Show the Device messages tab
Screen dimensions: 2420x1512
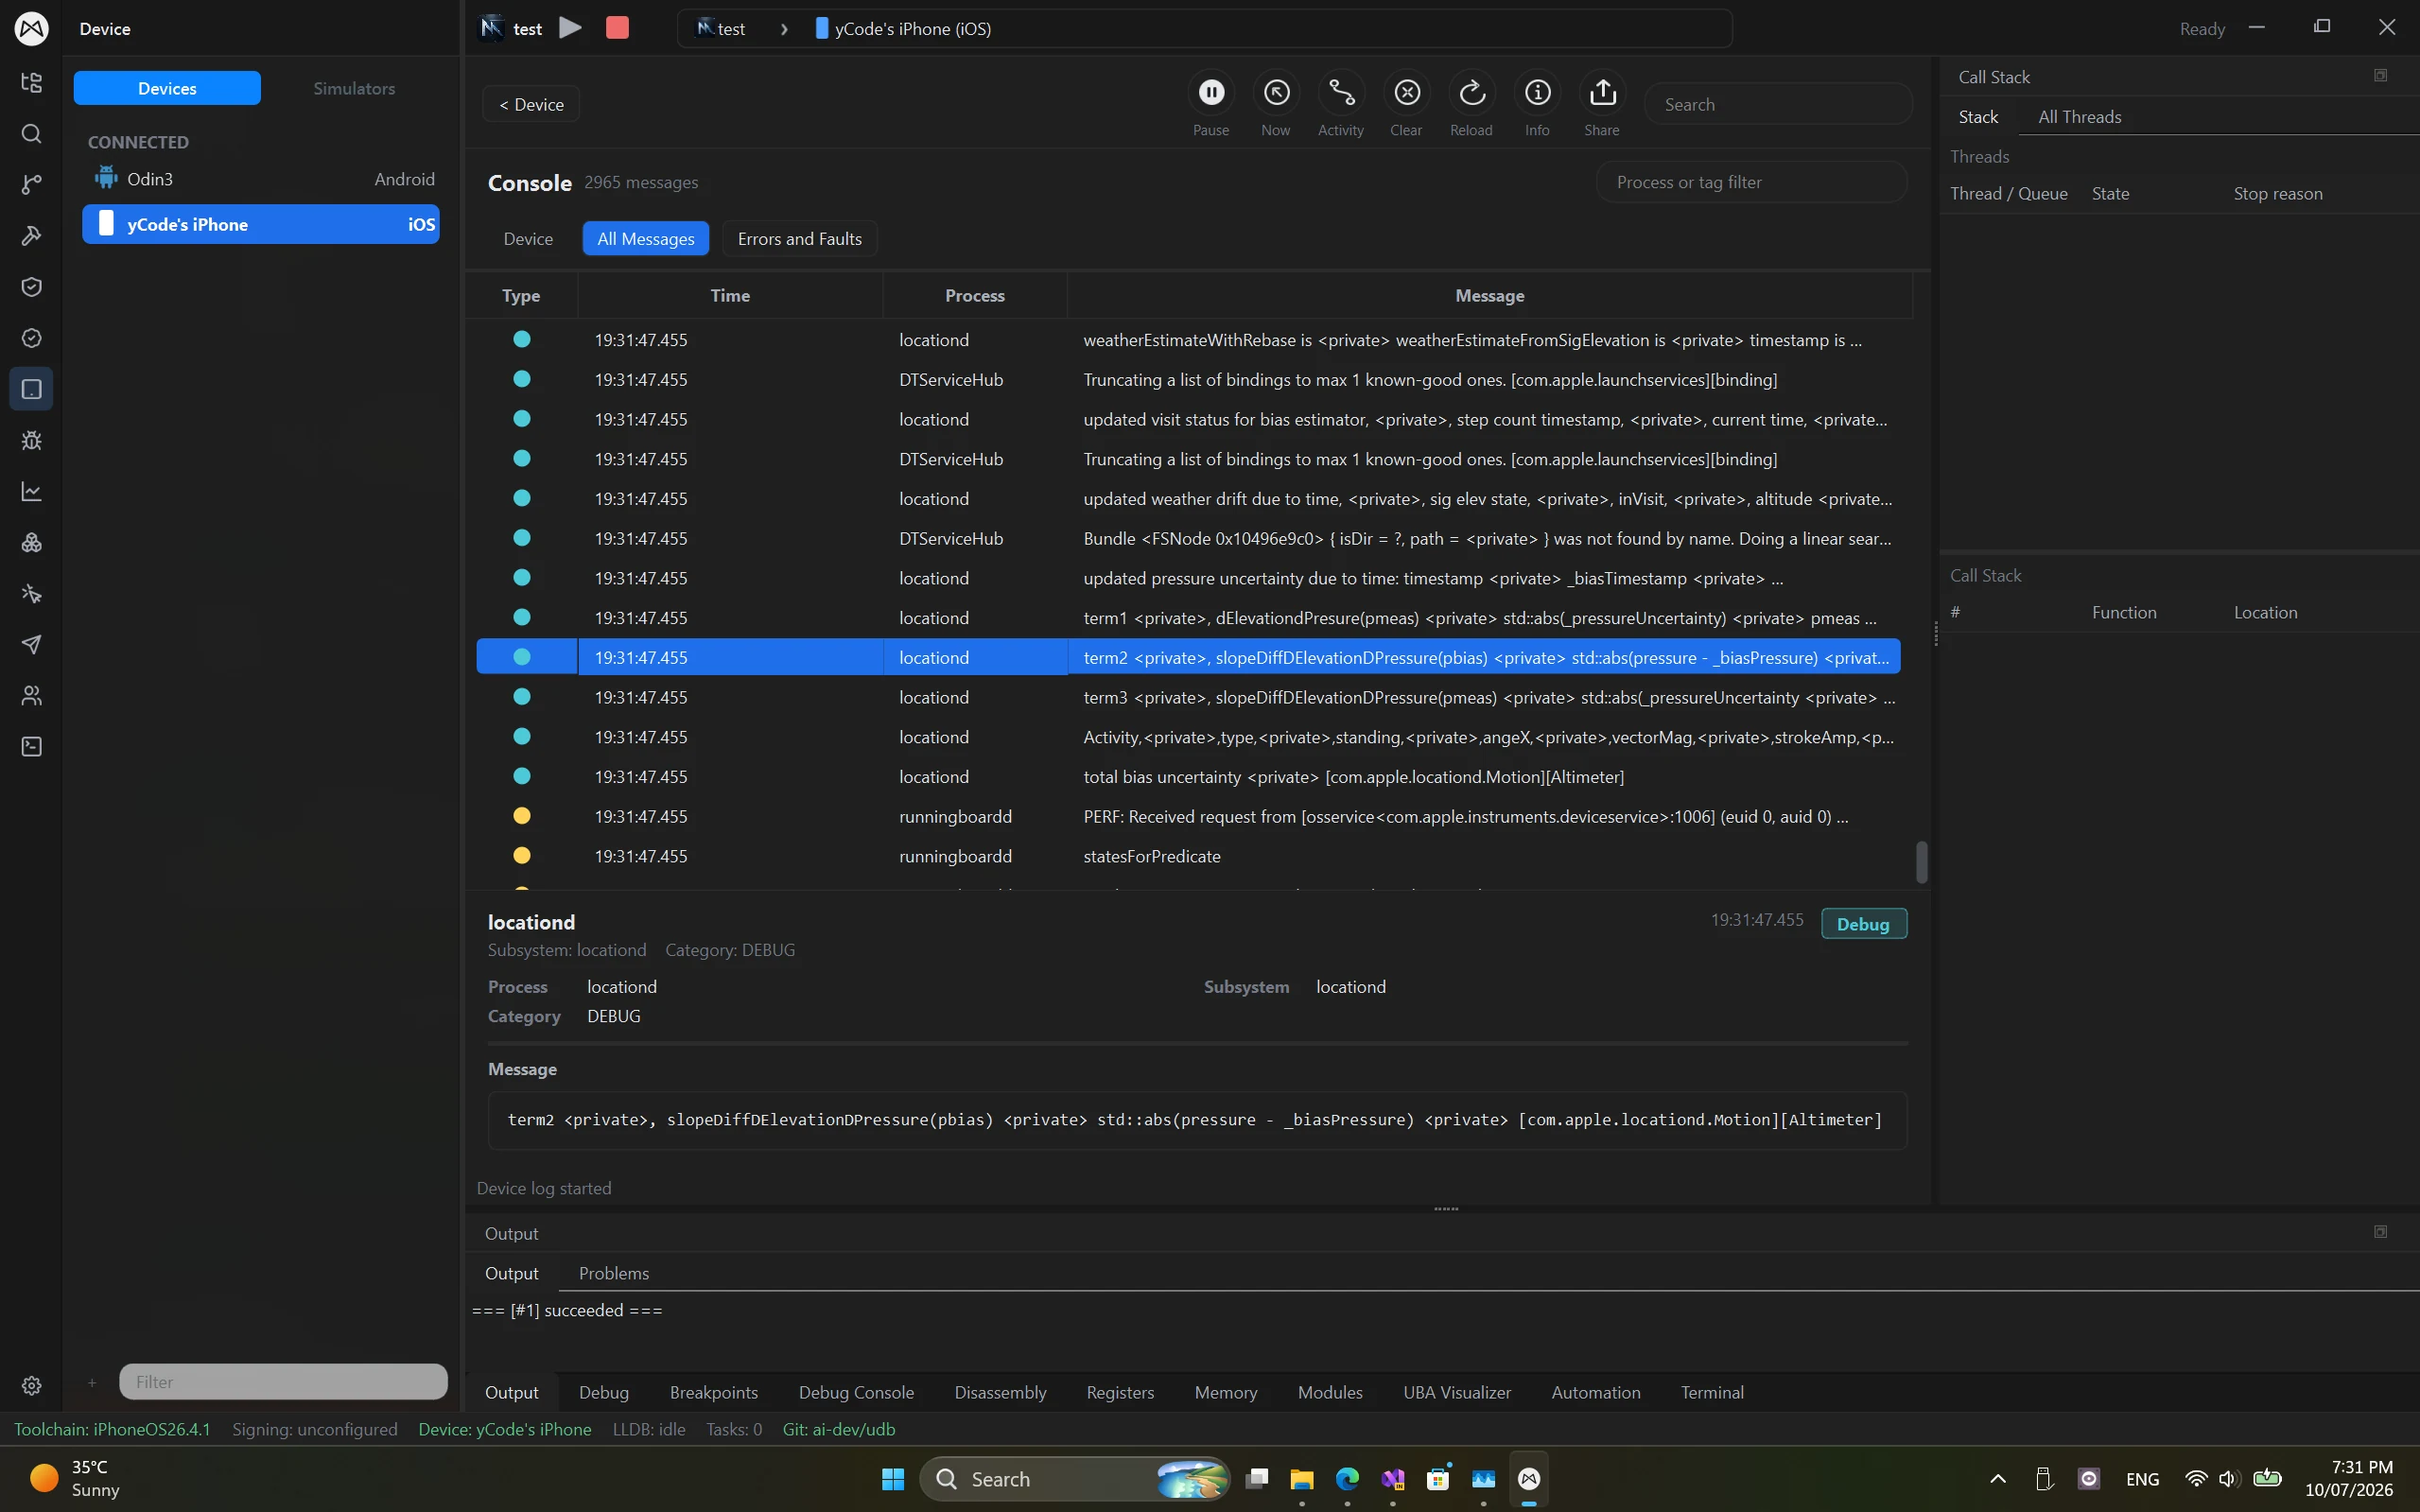528,239
